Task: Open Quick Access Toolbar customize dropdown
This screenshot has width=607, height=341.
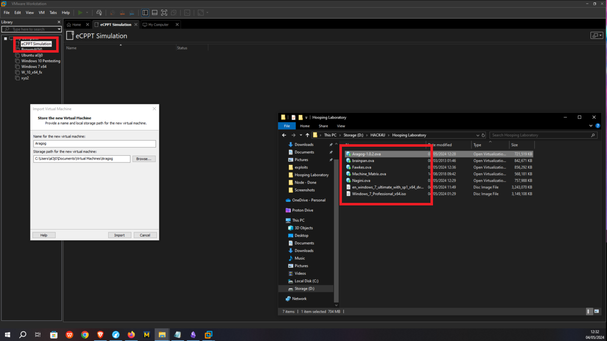Action: pyautogui.click(x=306, y=117)
